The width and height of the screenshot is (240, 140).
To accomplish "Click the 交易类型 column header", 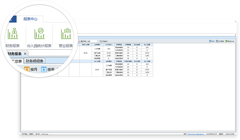I will 119,45.
